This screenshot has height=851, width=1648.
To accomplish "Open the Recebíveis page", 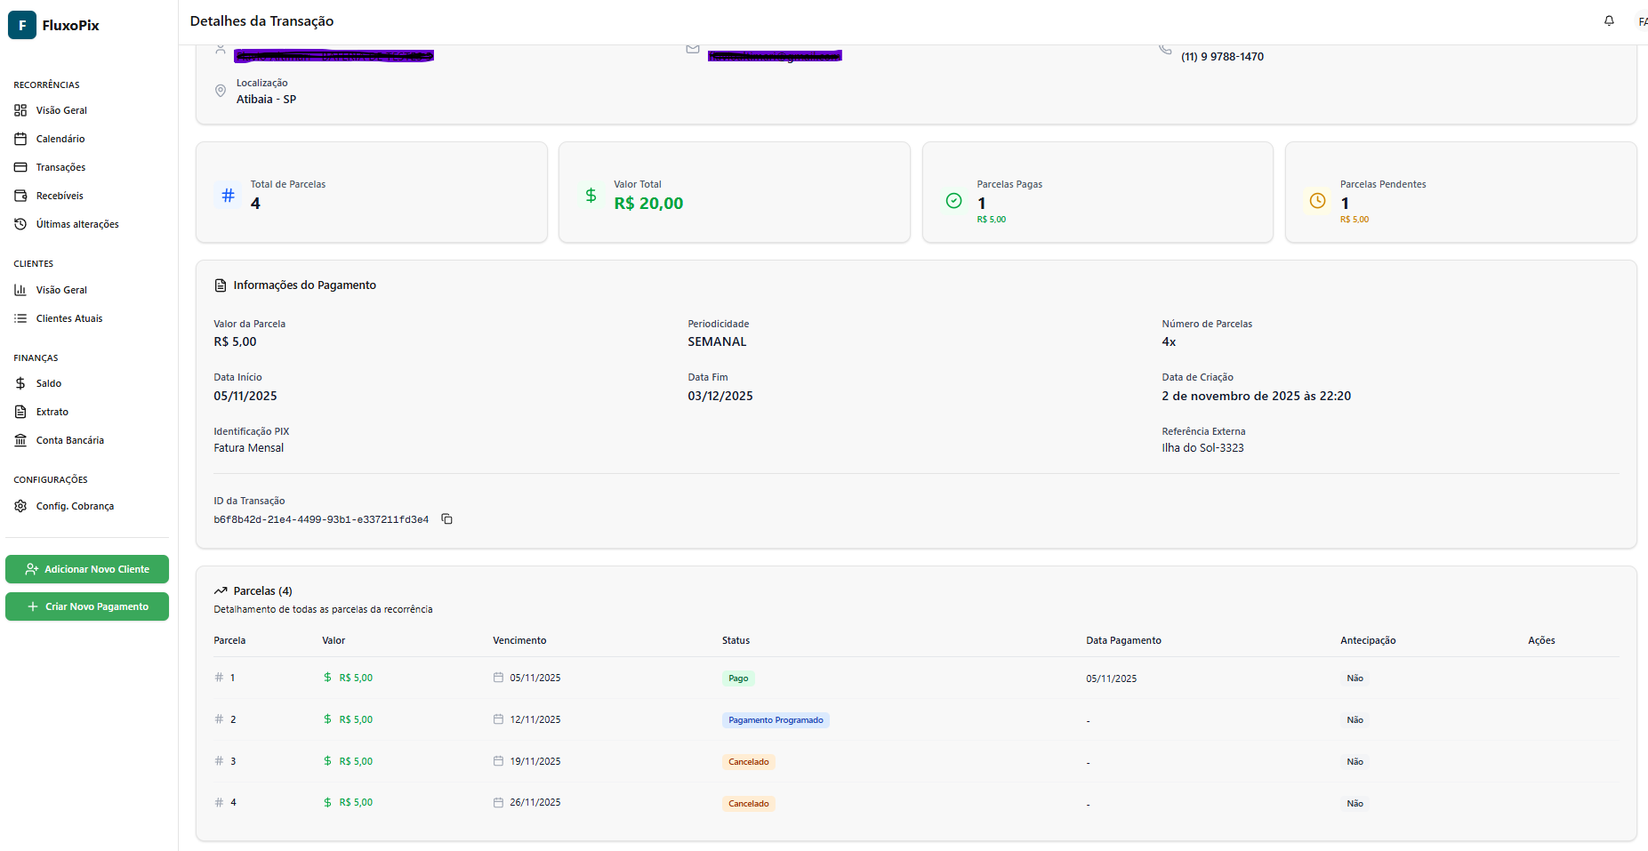I will click(60, 196).
